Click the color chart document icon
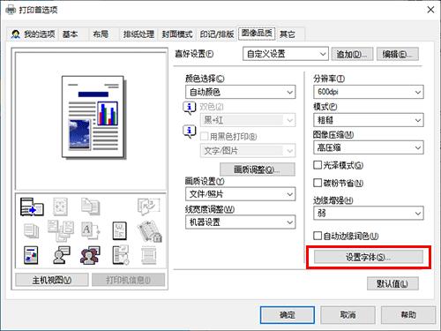This screenshot has height=331, width=441. (x=31, y=255)
